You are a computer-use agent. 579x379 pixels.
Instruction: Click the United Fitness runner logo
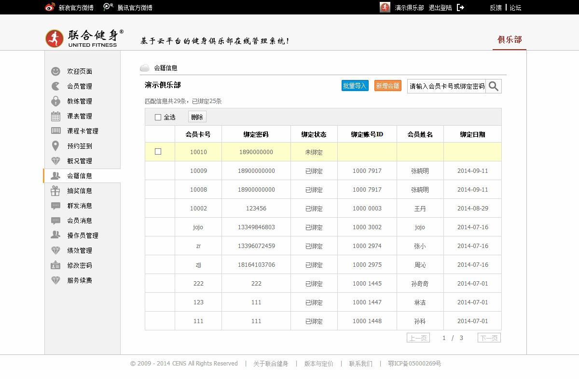(55, 39)
